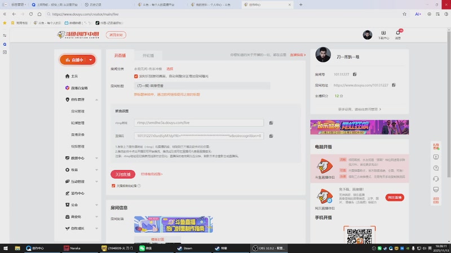The height and width of the screenshot is (253, 451).
Task: Uncheck the auto game screen recognition checkbox
Action: [x=136, y=76]
